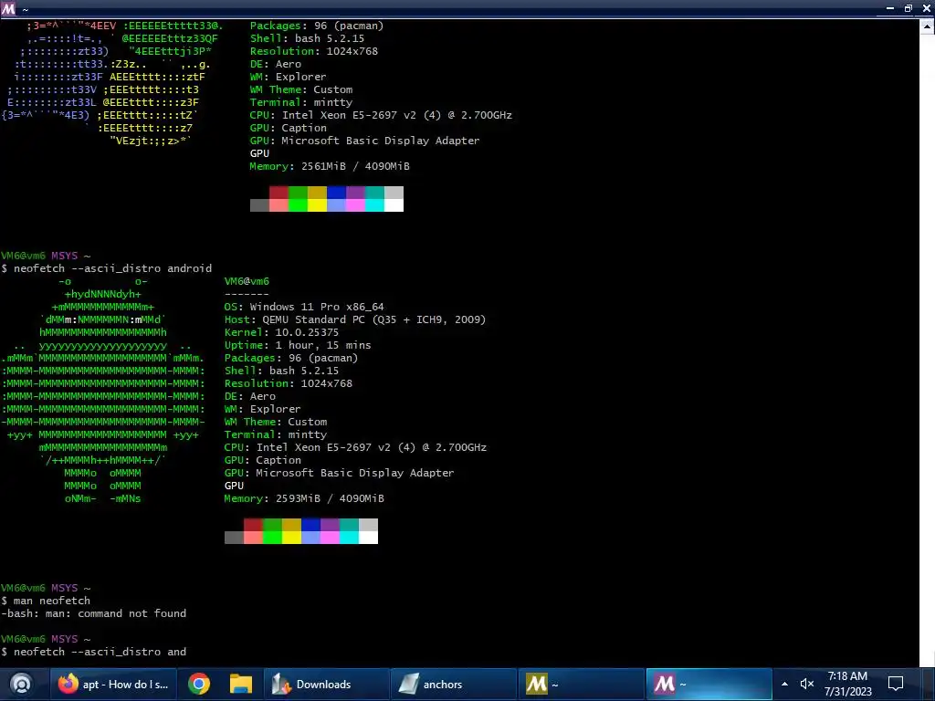Launch Google Chrome from the taskbar
The width and height of the screenshot is (935, 701).
(198, 684)
